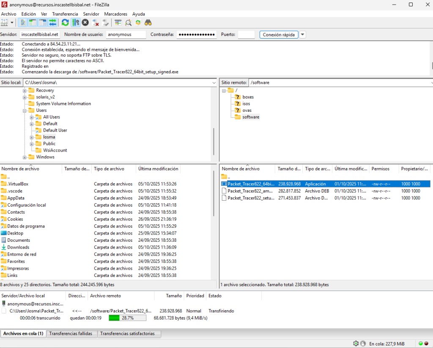The height and width of the screenshot is (348, 433).
Task: Click the process queue toolbar icon
Action: (75, 22)
